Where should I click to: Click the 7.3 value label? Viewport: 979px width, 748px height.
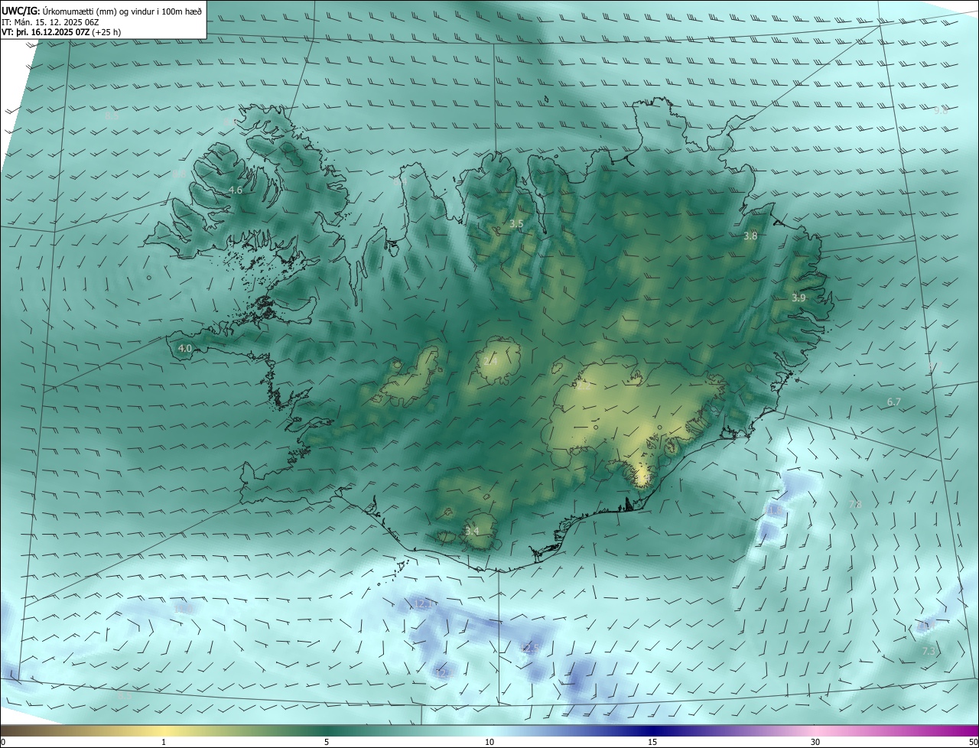(929, 651)
